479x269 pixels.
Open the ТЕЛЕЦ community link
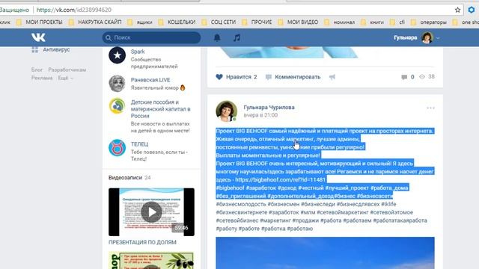pos(140,144)
